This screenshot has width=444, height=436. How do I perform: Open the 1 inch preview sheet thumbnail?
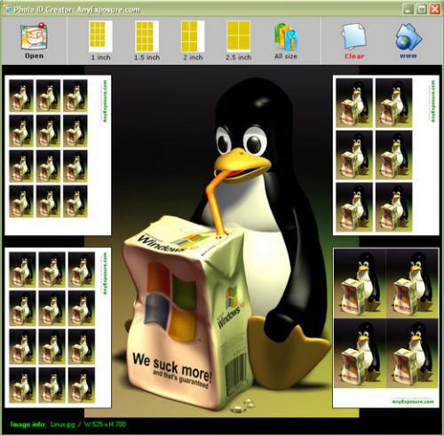click(58, 155)
